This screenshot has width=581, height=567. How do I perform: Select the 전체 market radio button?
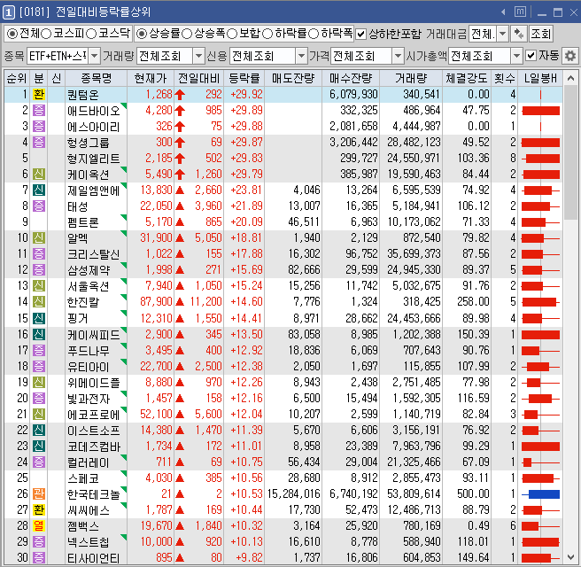(x=12, y=34)
